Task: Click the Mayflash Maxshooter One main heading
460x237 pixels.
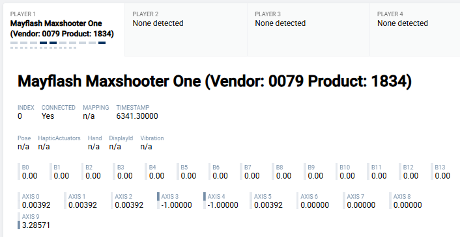Action: tap(214, 81)
